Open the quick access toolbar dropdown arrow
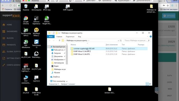 point(59,33)
